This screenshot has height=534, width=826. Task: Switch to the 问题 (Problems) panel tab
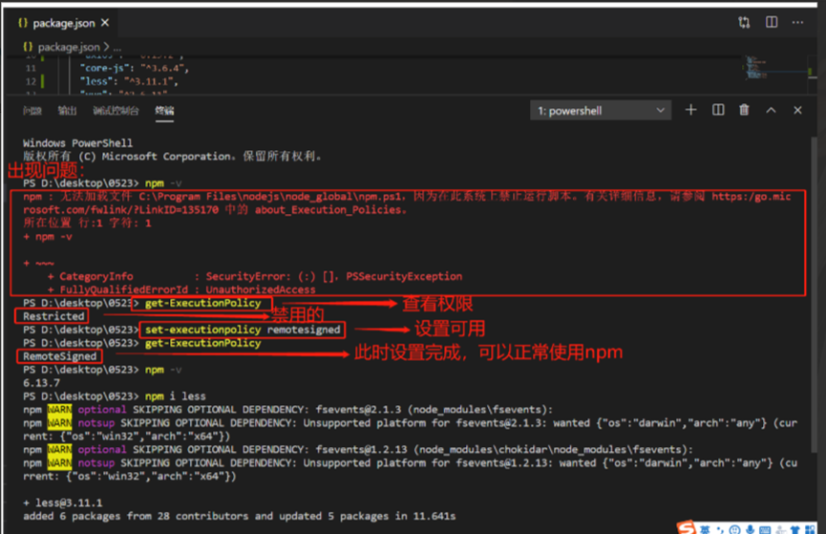click(x=32, y=110)
